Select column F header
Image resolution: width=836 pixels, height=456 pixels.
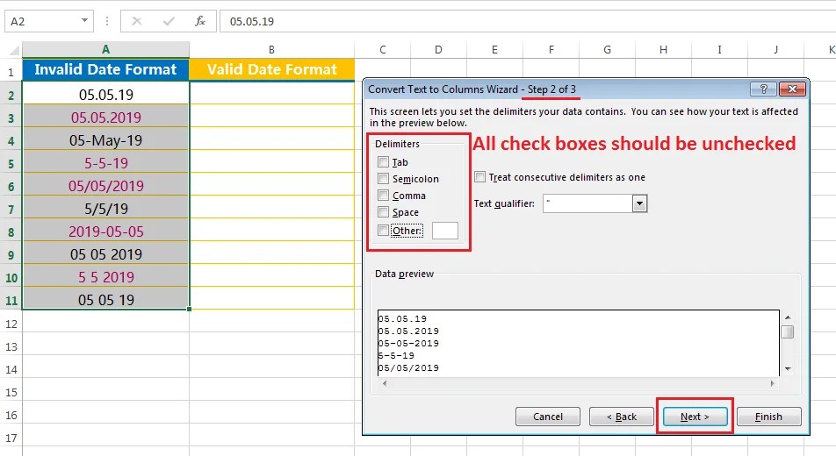point(551,49)
